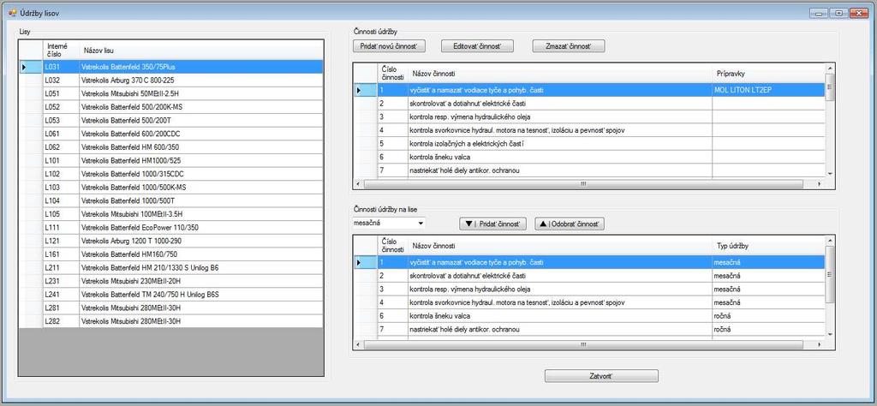This screenshot has width=877, height=406.
Task: Click 'Pridať činnosť' button with down arrow
Action: click(492, 224)
